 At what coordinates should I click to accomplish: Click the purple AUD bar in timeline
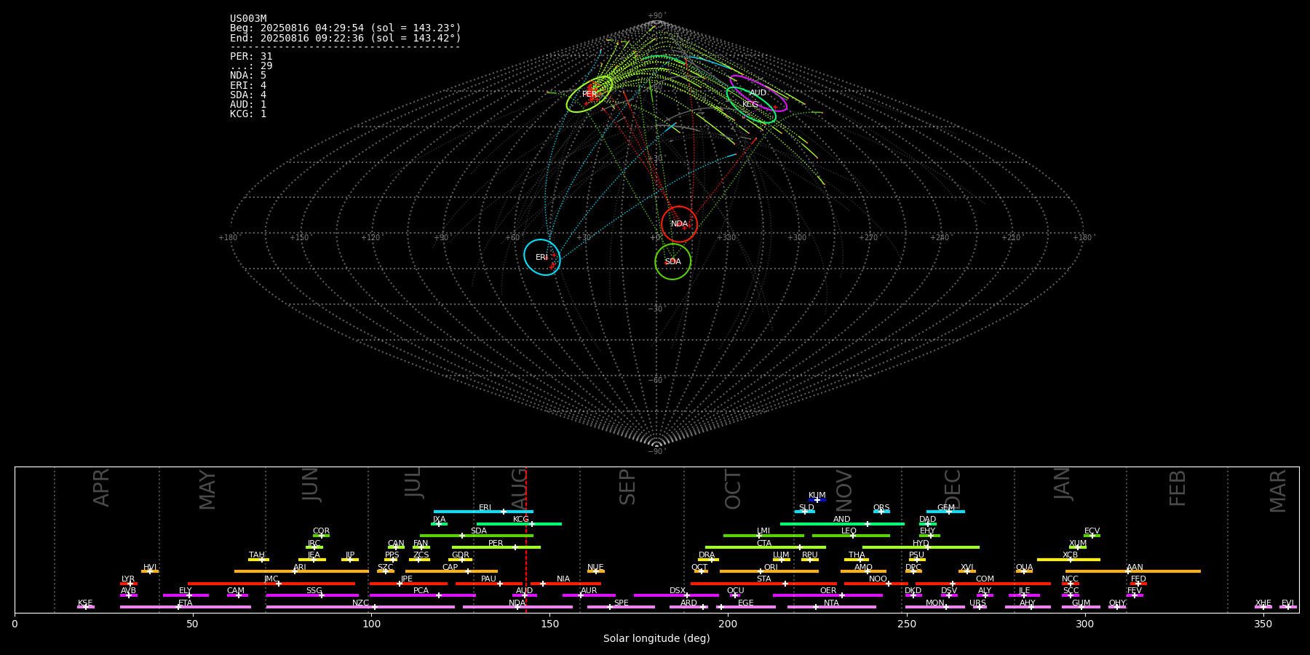coord(525,595)
